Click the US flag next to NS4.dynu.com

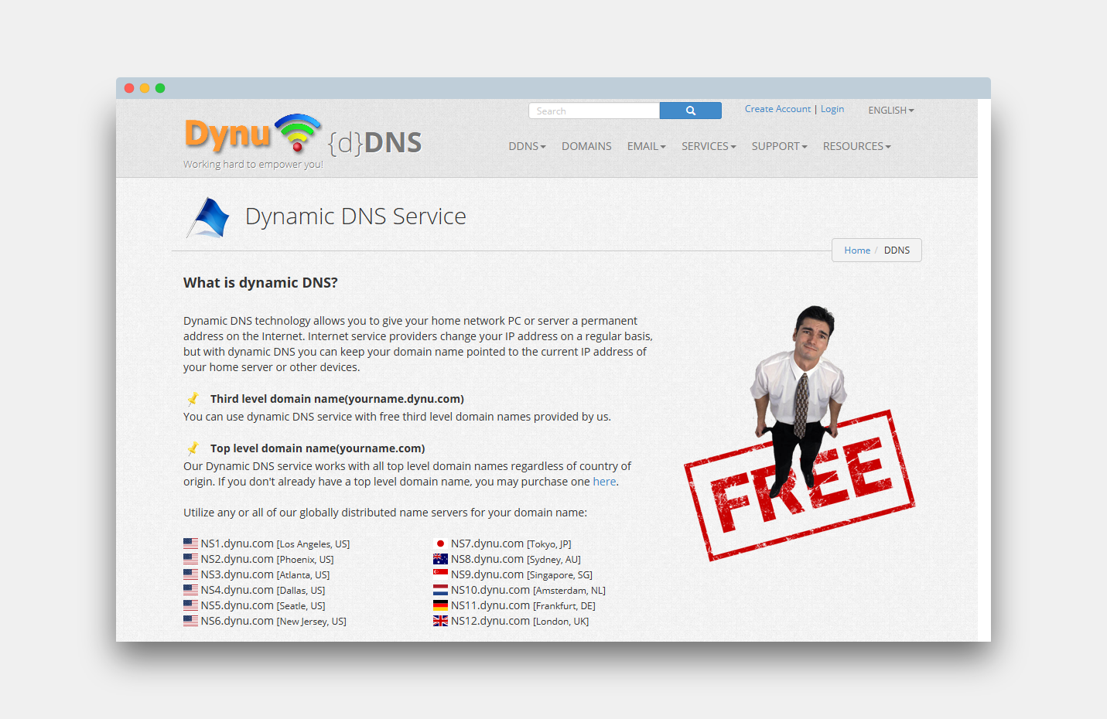pos(190,590)
